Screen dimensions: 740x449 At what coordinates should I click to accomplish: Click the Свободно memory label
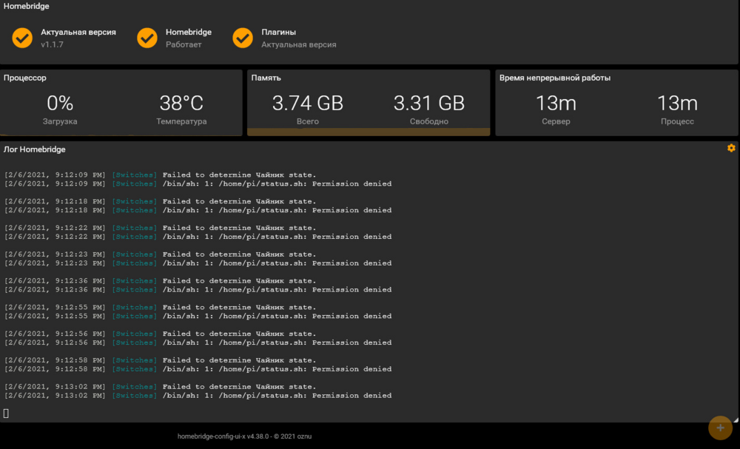(x=429, y=121)
